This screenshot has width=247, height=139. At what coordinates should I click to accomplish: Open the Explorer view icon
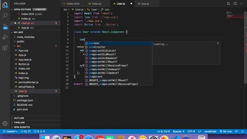[x=5, y=5]
